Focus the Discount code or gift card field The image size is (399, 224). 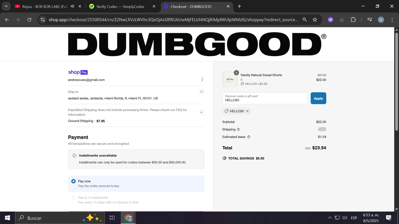(x=265, y=98)
